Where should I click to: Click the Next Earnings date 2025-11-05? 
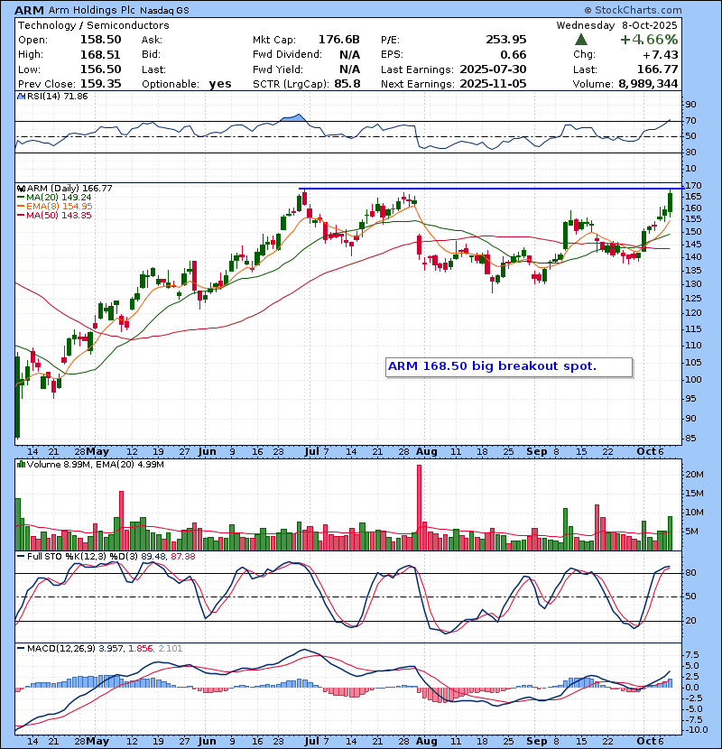(x=493, y=84)
